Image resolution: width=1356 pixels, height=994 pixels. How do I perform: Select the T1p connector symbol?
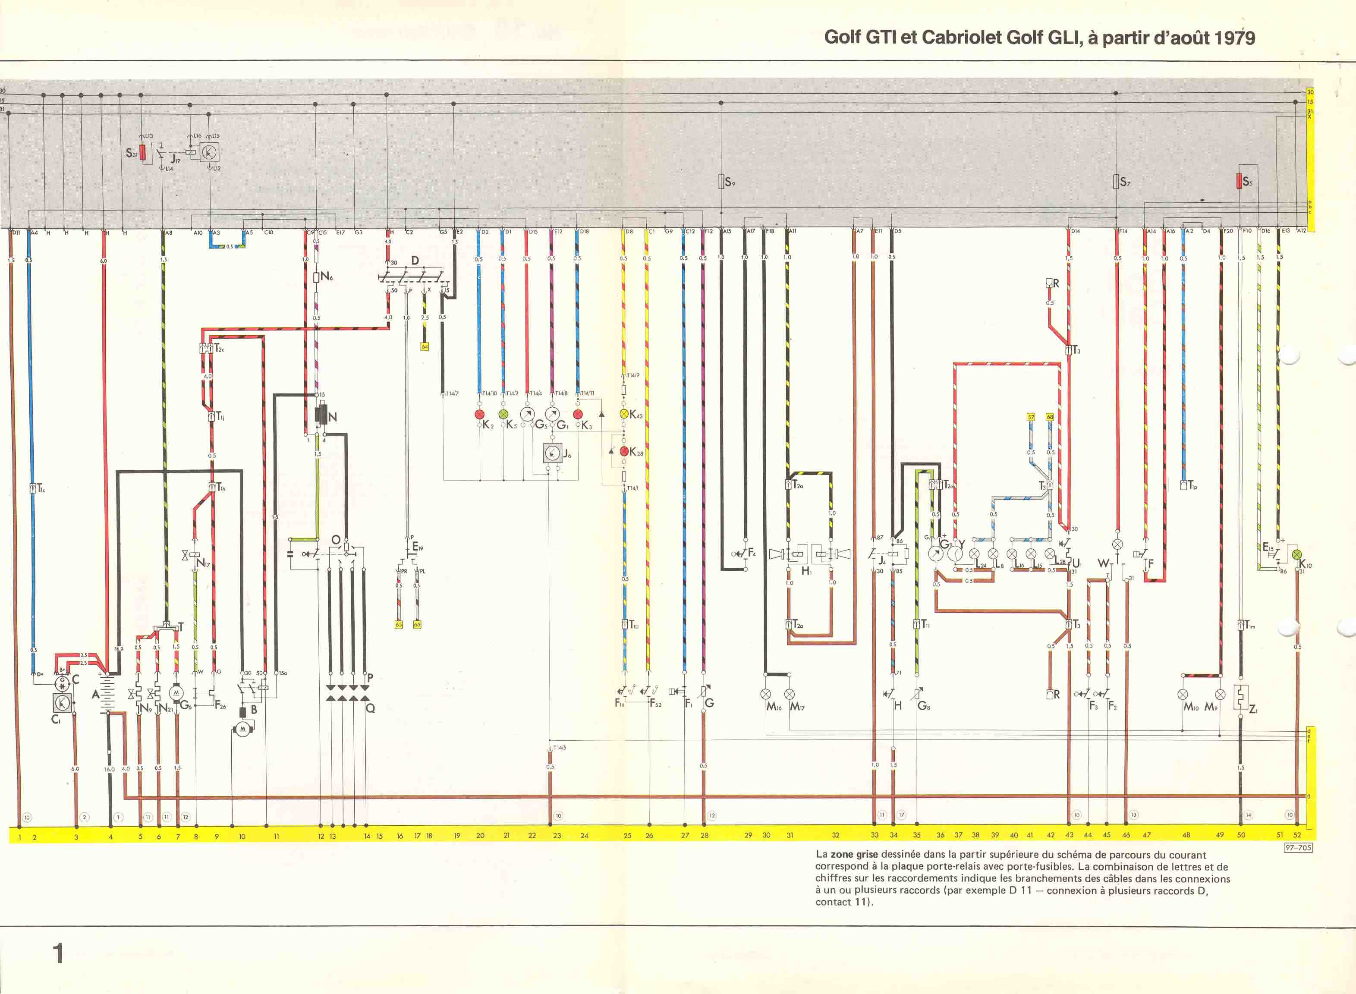(x=1183, y=485)
